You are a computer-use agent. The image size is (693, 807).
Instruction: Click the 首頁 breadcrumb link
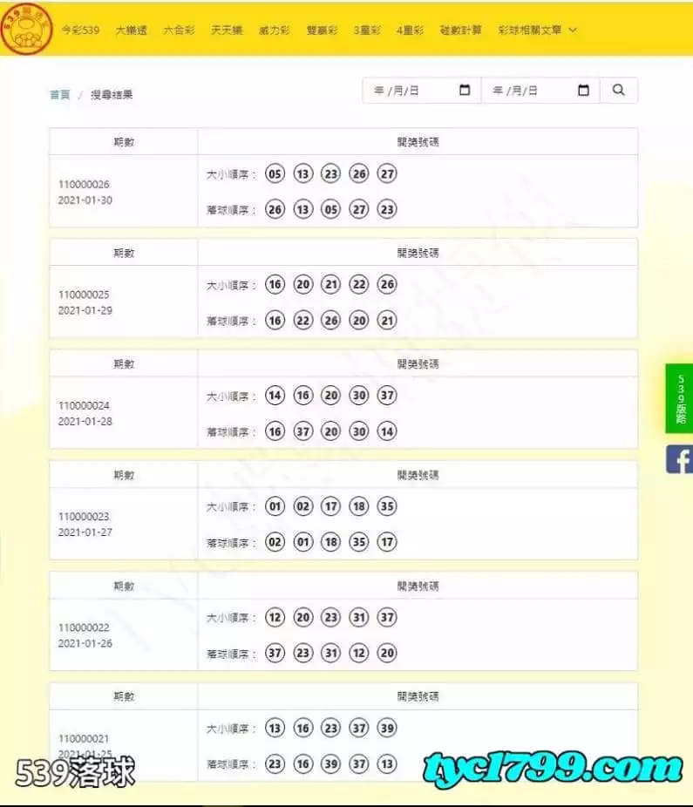[x=60, y=95]
